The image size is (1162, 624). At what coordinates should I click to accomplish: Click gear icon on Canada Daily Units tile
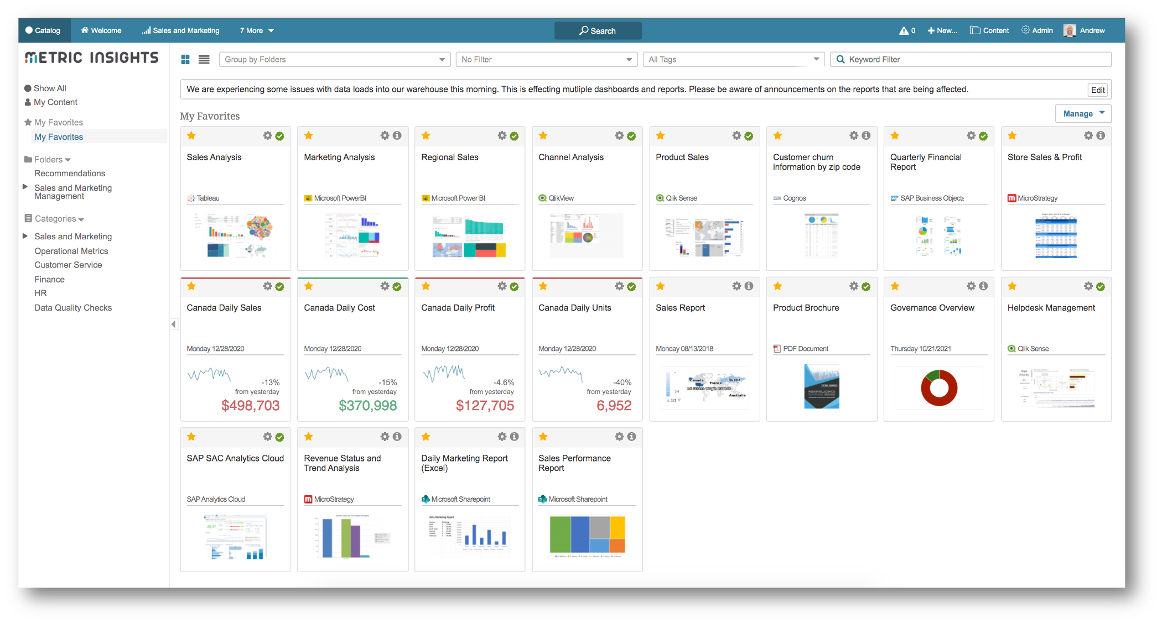point(619,286)
